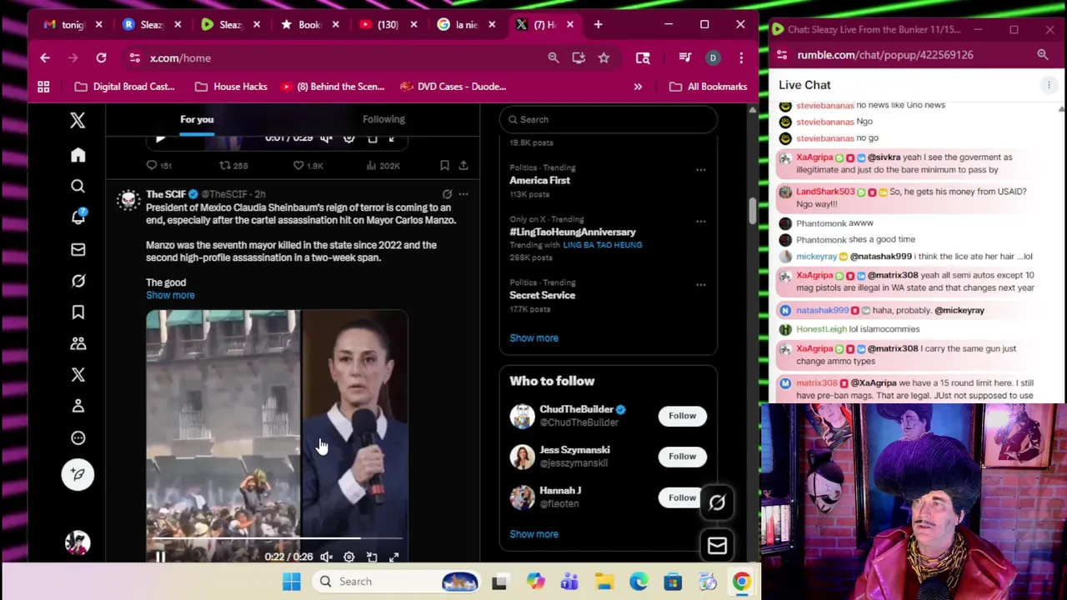Viewport: 1067px width, 600px height.
Task: Seek on the Sheinbaum video progress bar
Action: [277, 539]
